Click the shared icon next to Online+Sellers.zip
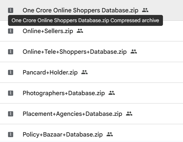This screenshot has width=183, height=142. [x=80, y=31]
